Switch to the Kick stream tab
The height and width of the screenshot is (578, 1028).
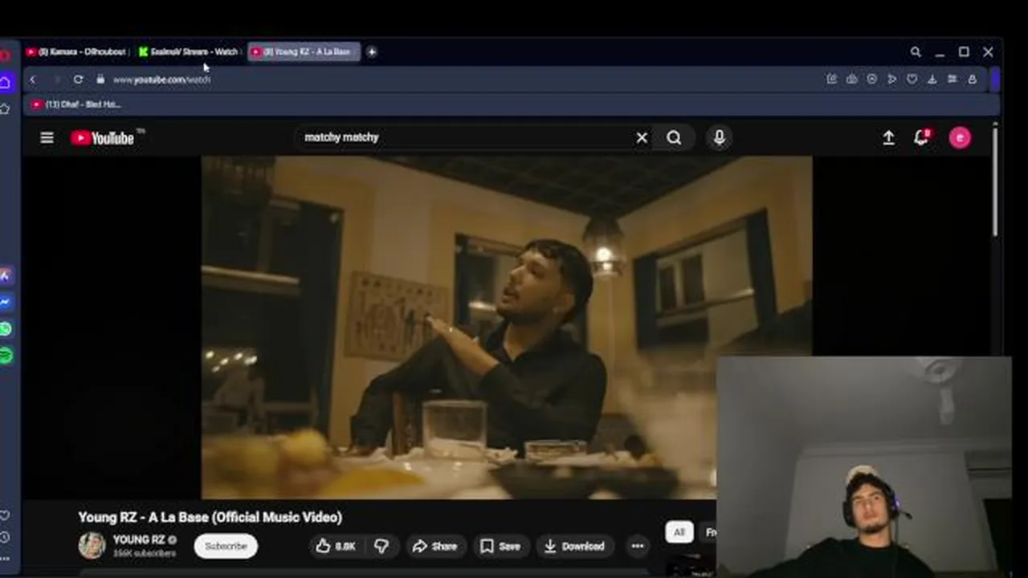(190, 52)
